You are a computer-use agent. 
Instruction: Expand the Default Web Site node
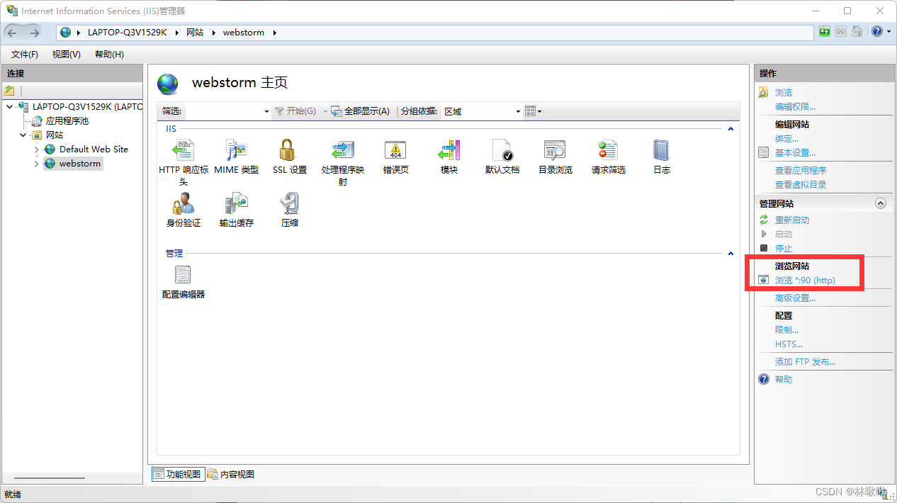click(37, 149)
